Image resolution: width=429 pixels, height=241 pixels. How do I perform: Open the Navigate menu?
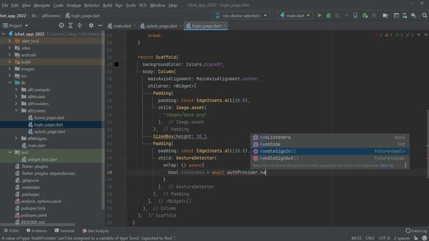(x=42, y=5)
